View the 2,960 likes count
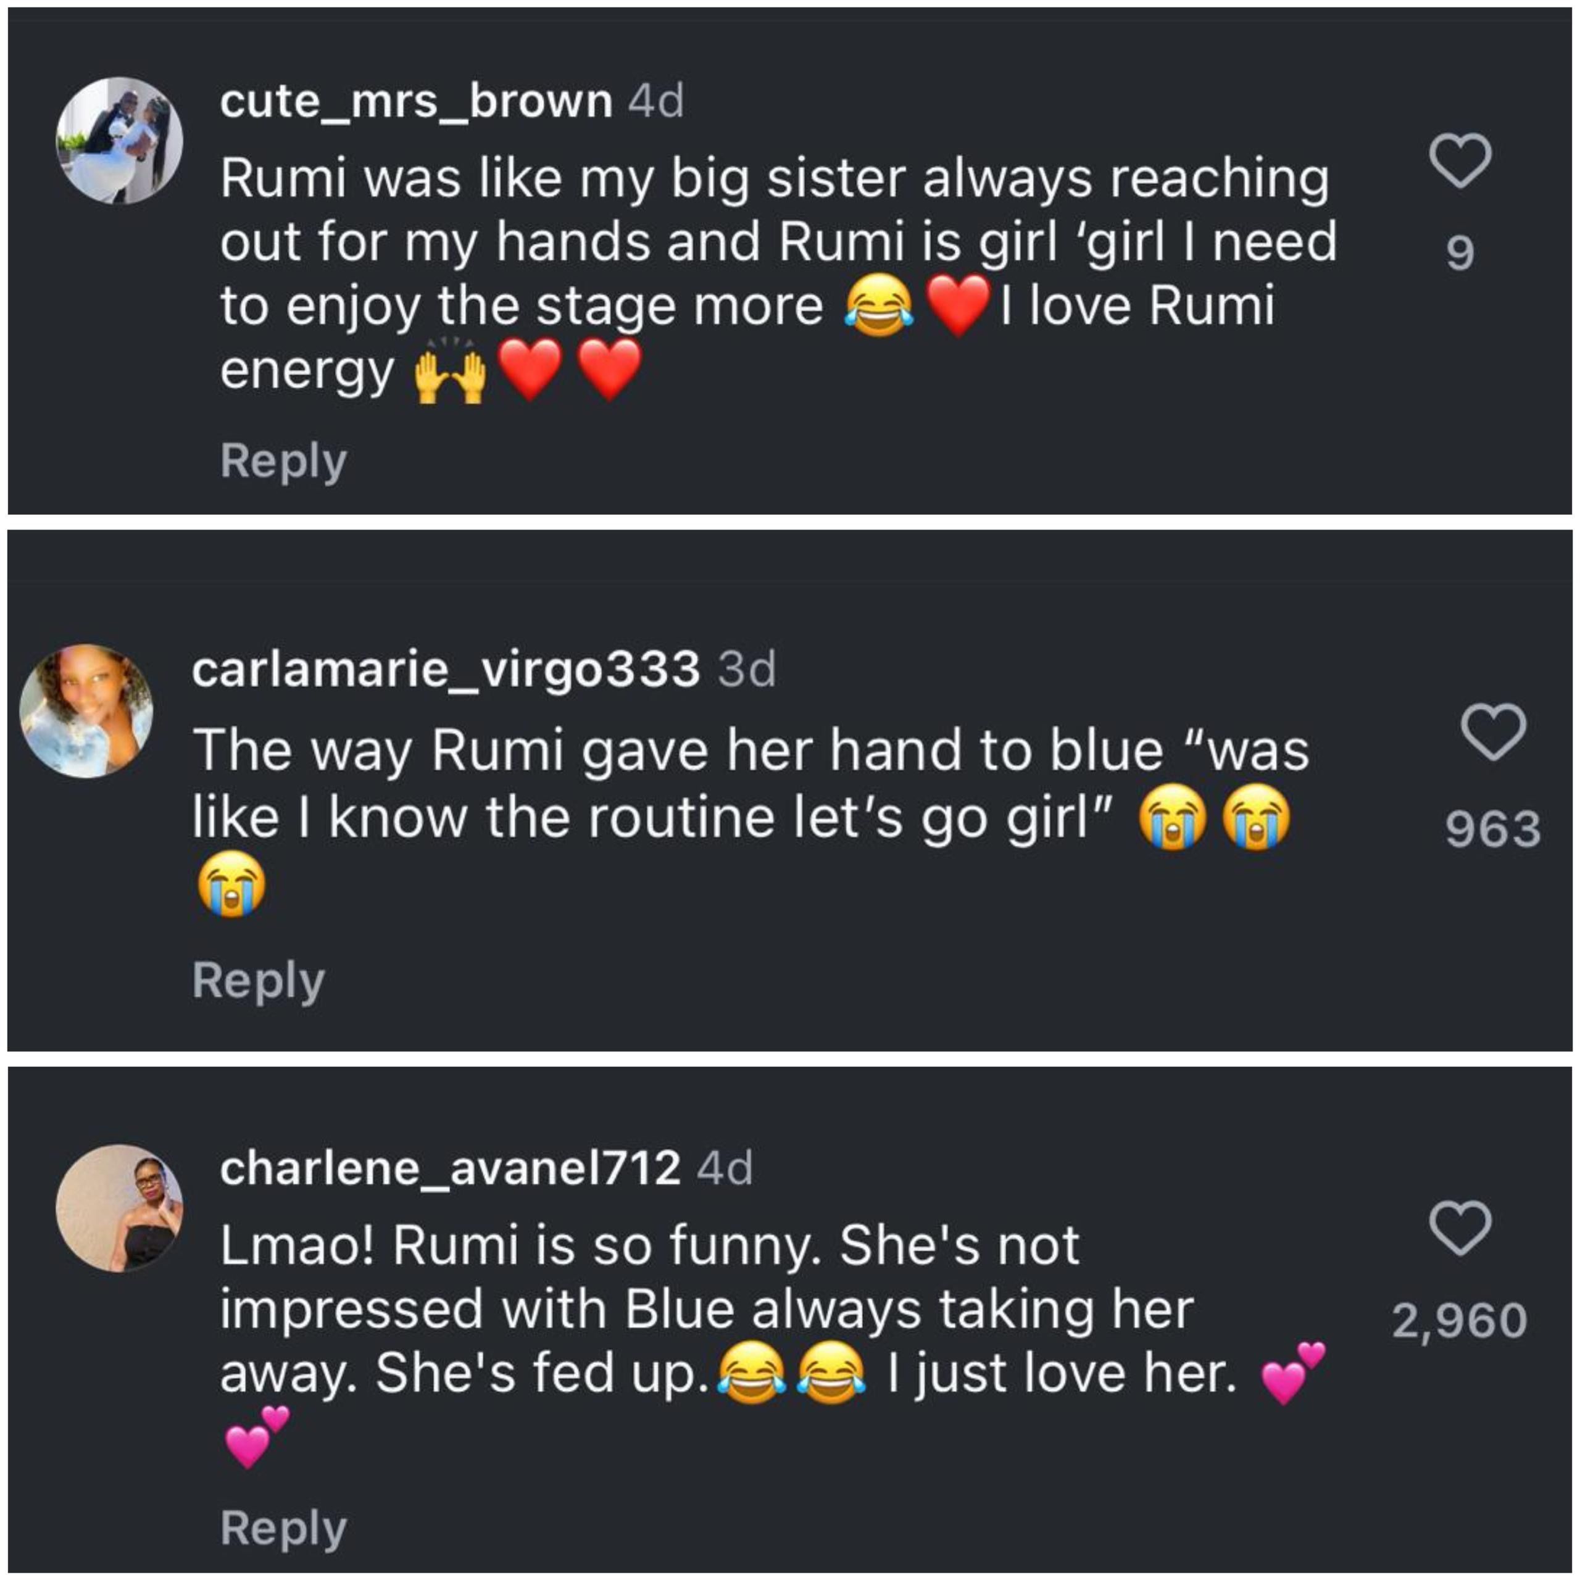 click(x=1460, y=1321)
